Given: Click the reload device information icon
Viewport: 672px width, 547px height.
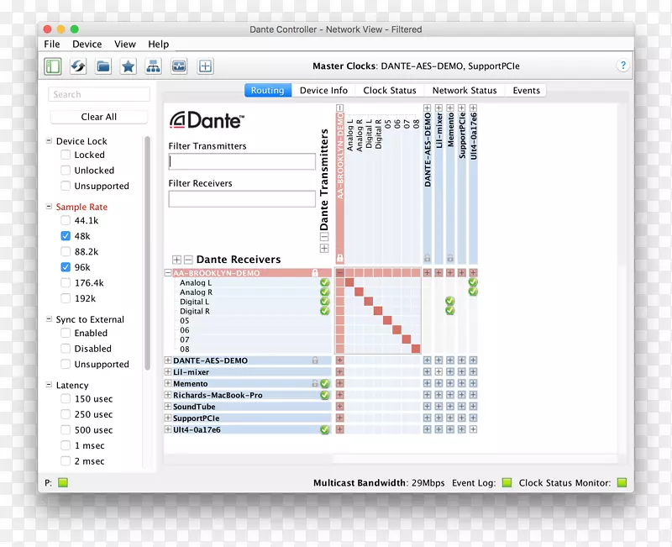Looking at the screenshot, I should point(78,66).
